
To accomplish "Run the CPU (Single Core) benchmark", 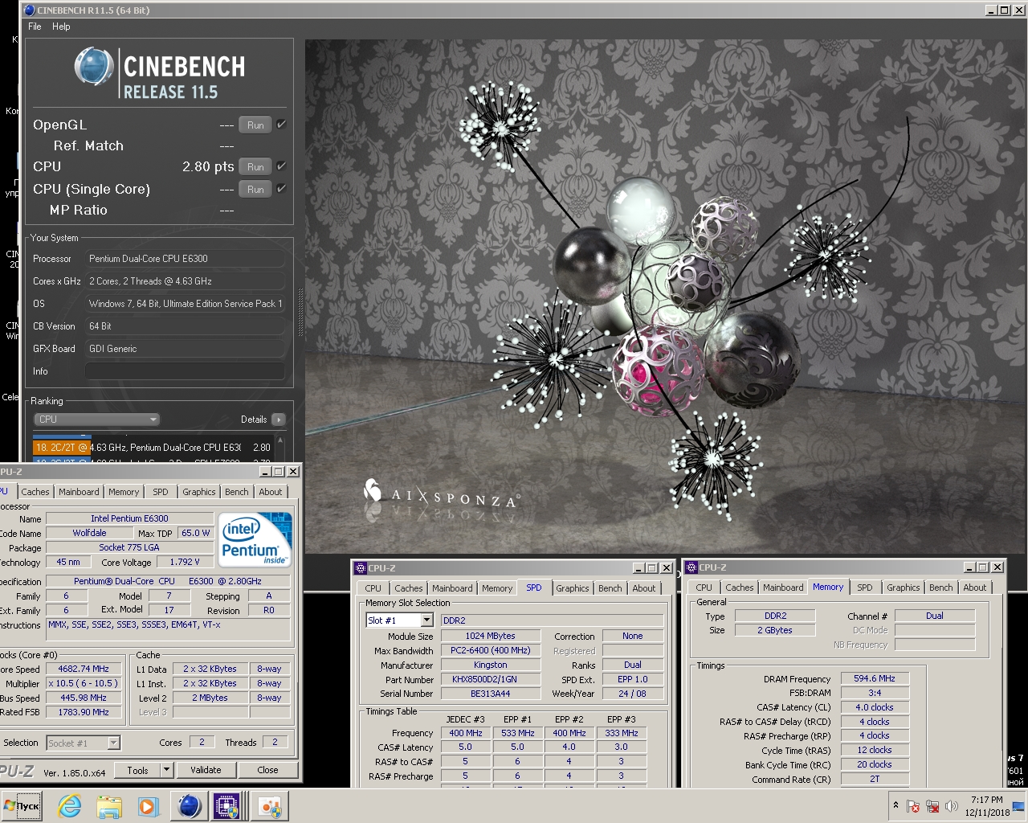I will tap(255, 189).
